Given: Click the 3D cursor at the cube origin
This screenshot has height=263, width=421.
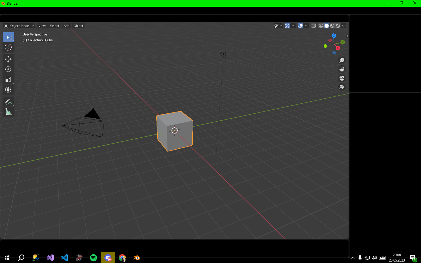Looking at the screenshot, I should pyautogui.click(x=174, y=130).
